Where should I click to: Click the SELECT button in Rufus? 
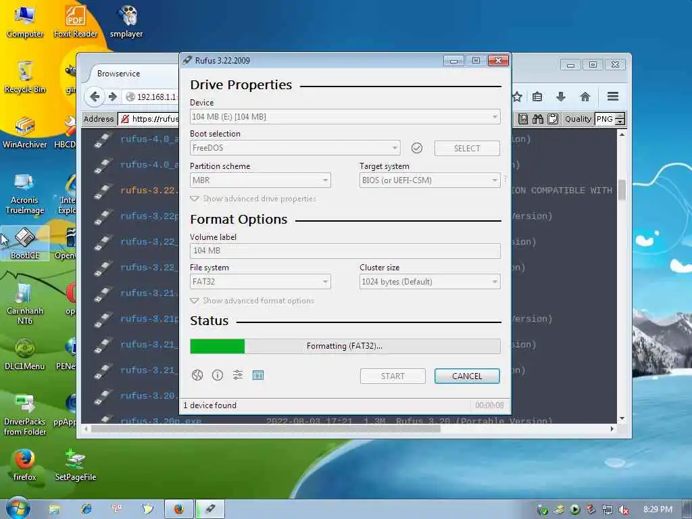coord(467,148)
